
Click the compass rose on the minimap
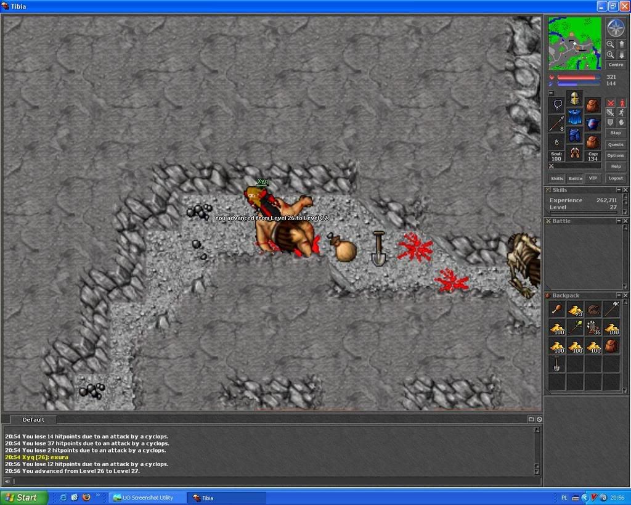pos(616,28)
